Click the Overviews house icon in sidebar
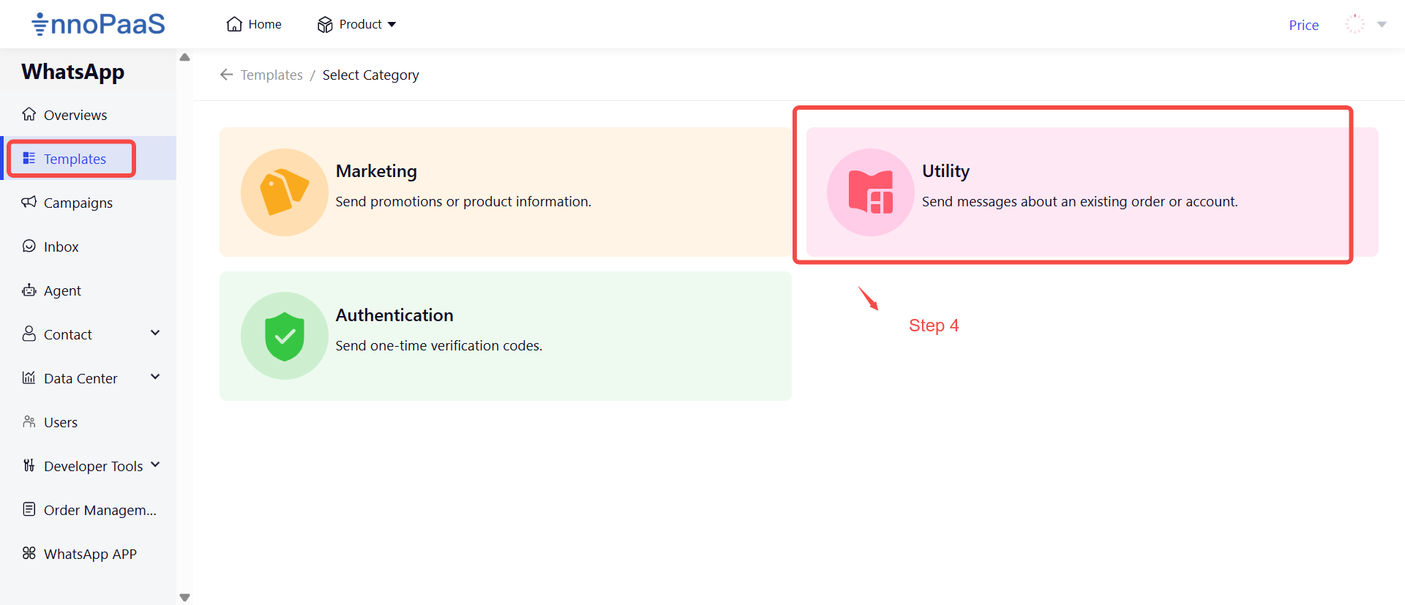 [29, 114]
